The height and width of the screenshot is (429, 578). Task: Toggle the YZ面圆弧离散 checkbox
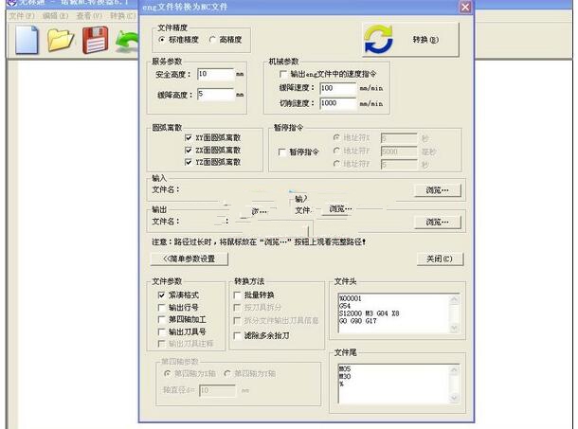(x=188, y=162)
